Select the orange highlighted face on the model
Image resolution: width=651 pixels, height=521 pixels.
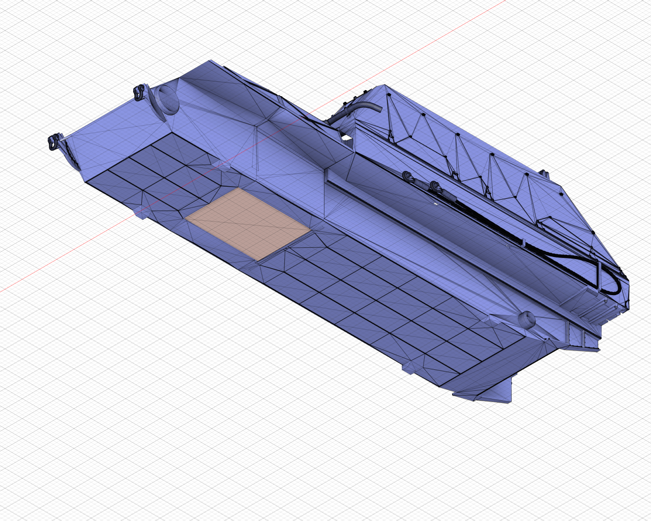pos(248,223)
